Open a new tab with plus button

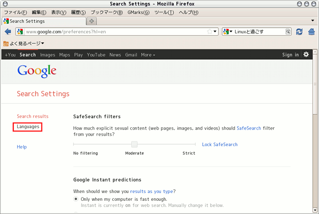(92, 21)
